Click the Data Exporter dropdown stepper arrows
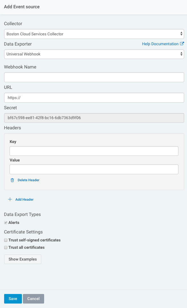 [x=181, y=54]
